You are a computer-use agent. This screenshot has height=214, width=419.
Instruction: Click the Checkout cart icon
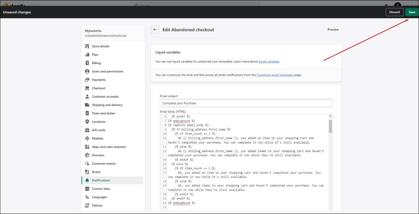[x=87, y=88]
